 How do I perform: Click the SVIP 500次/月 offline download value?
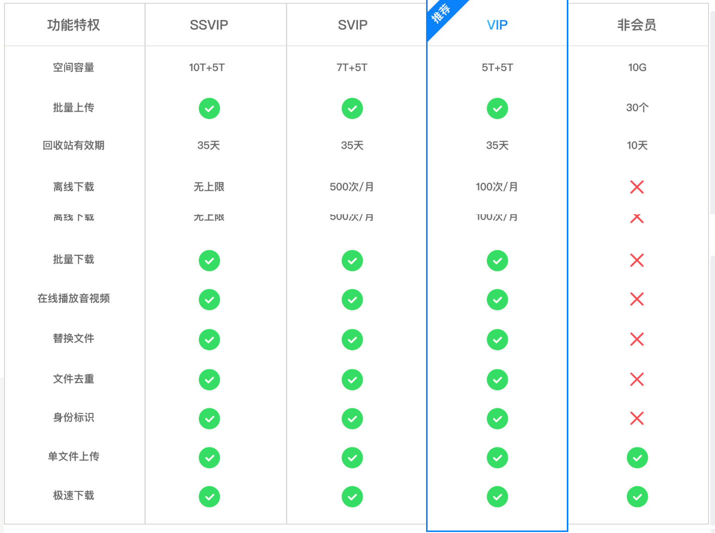click(351, 187)
